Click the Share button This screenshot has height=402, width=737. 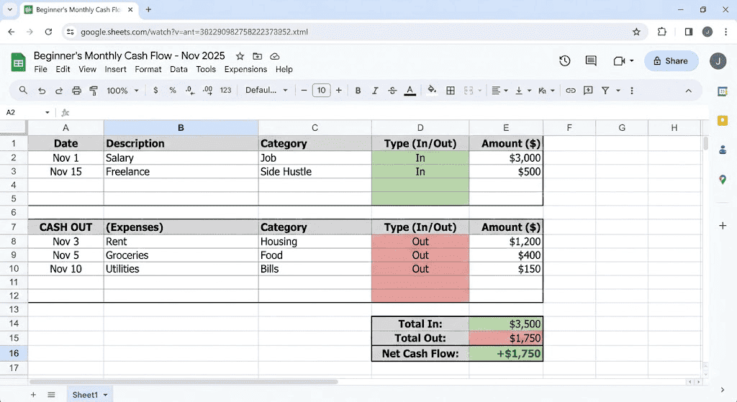[x=671, y=61]
